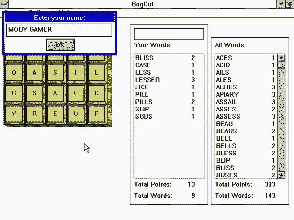Pick the letter L tile

[97, 72]
